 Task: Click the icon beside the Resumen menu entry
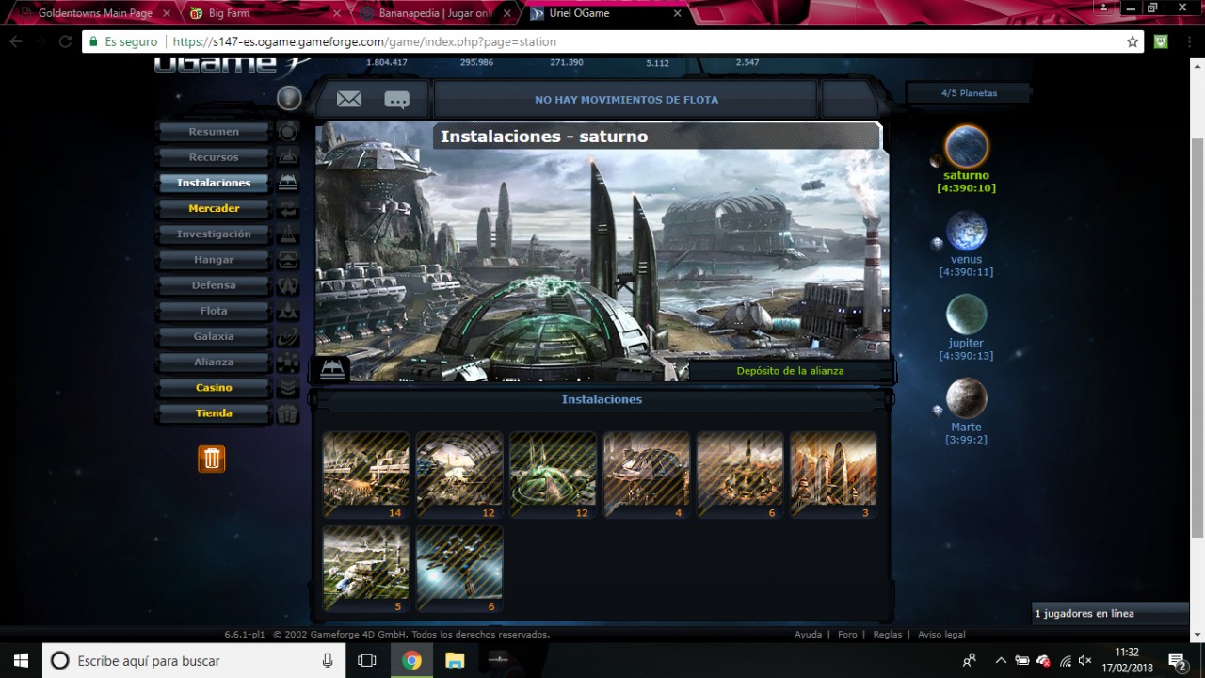click(288, 132)
